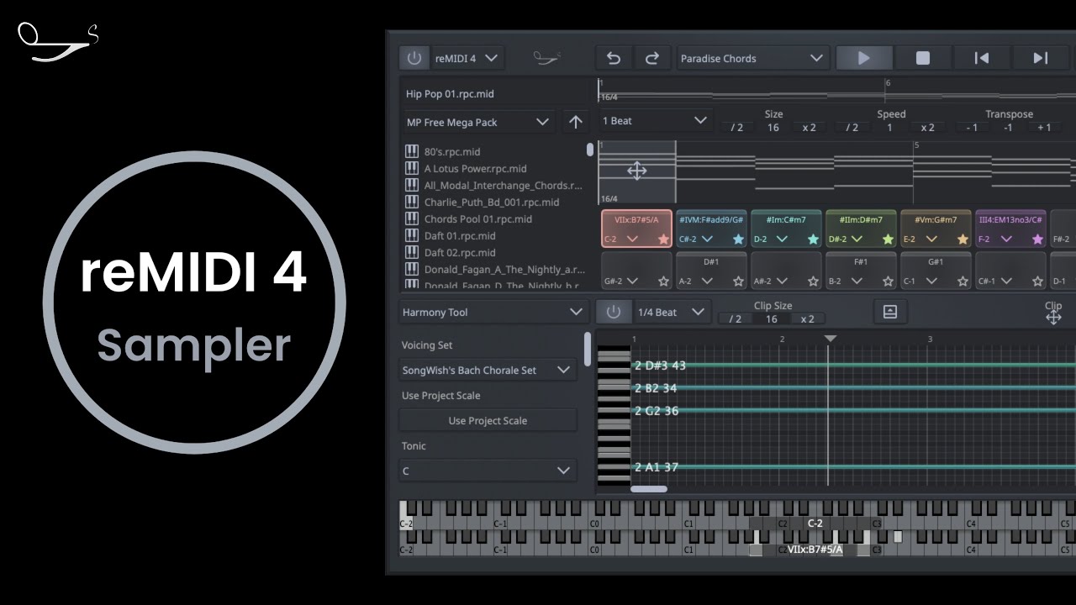
Task: Undo the last action
Action: click(614, 58)
